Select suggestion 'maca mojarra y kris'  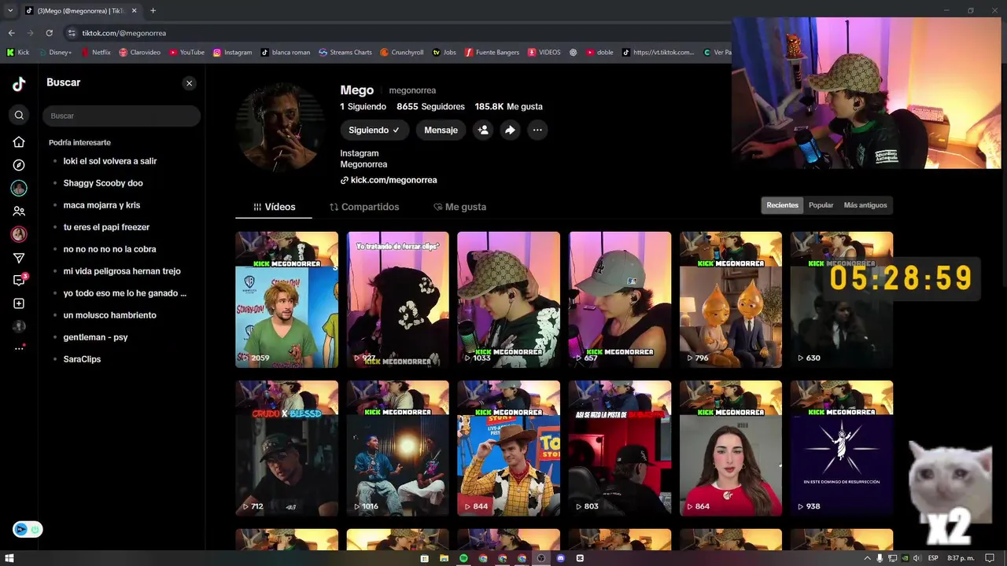tap(101, 205)
